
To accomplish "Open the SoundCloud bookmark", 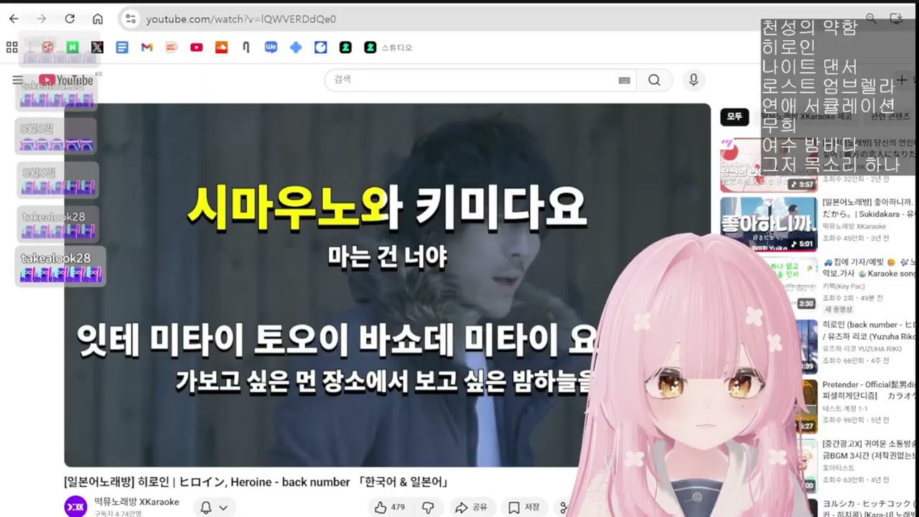I will 221,47.
